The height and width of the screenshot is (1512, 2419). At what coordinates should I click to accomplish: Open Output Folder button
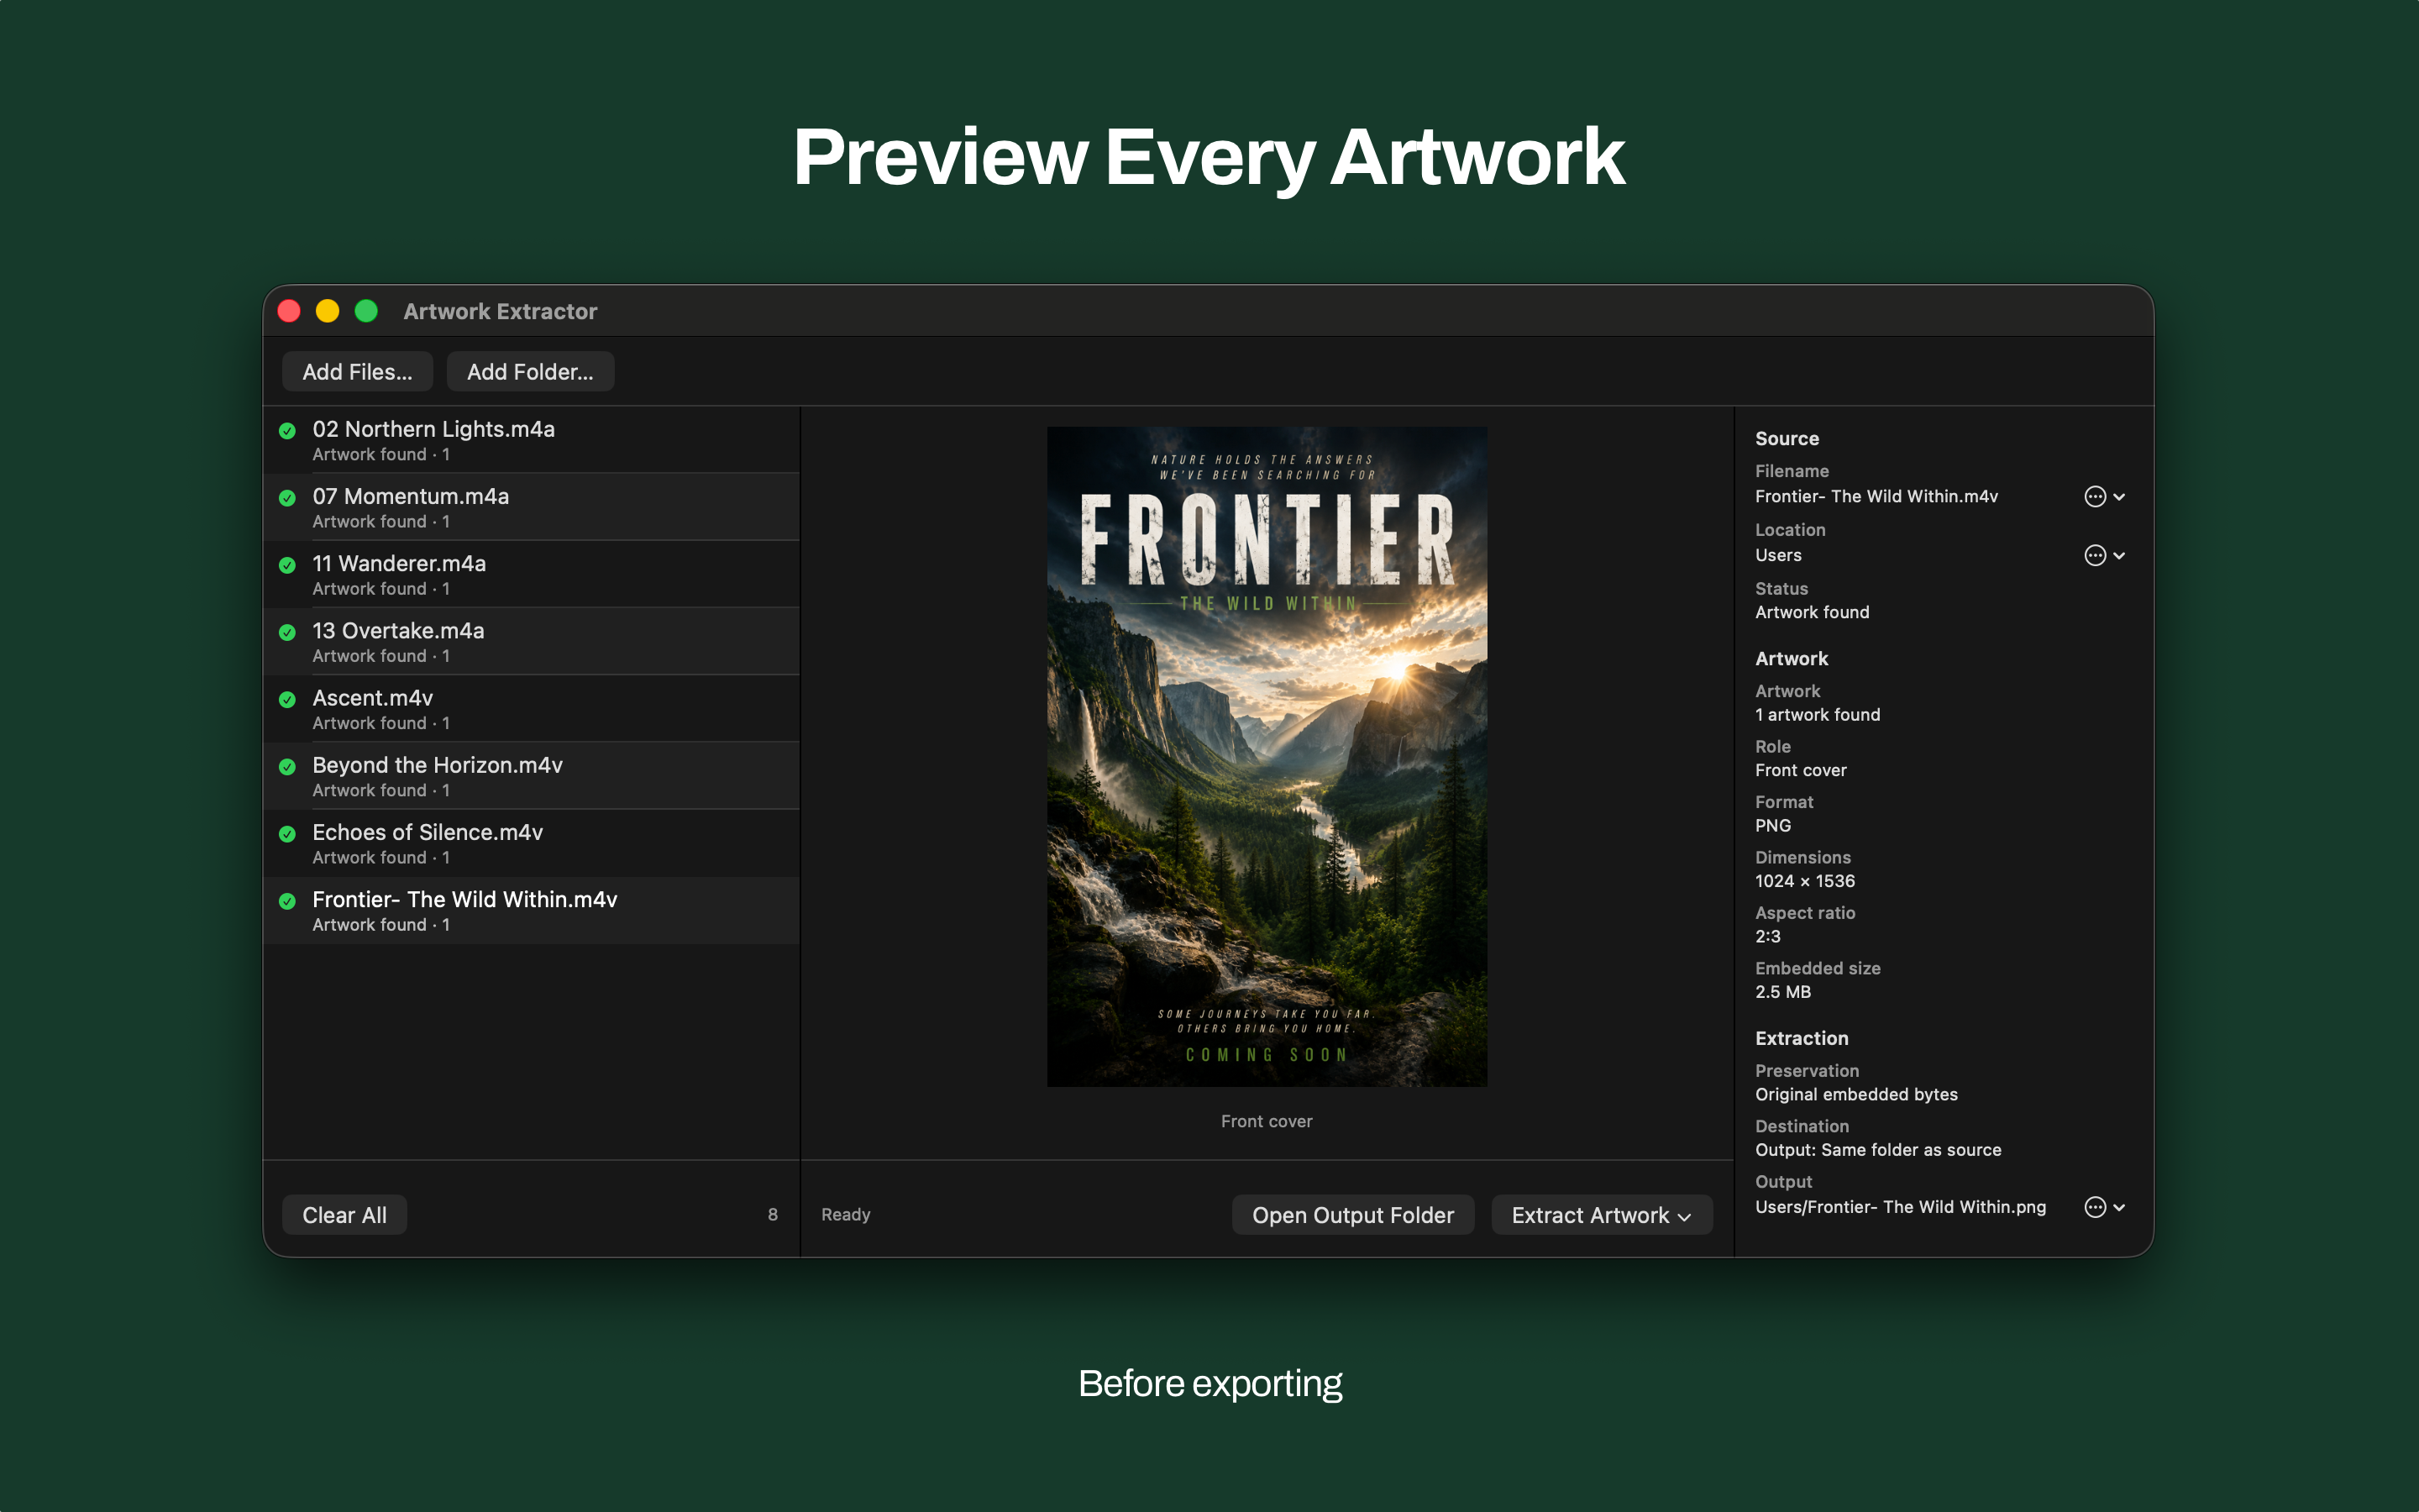(1352, 1214)
